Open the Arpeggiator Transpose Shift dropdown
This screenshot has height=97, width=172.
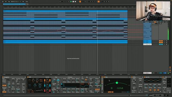pyautogui.click(x=18, y=80)
